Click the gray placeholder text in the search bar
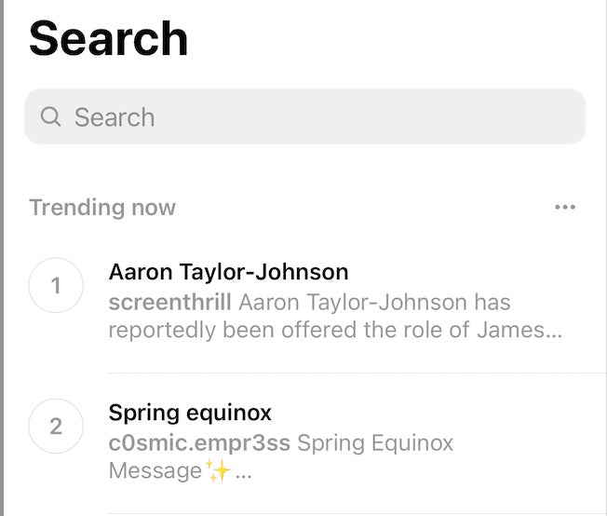This screenshot has height=516, width=607. click(115, 117)
